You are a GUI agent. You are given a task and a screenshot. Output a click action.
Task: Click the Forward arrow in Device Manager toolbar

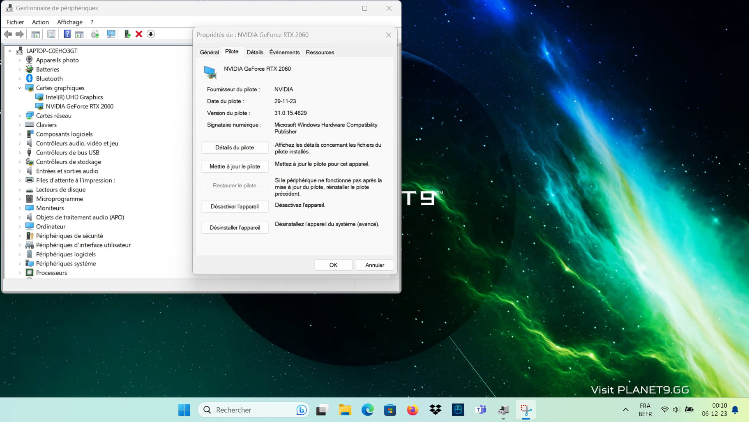pos(19,34)
